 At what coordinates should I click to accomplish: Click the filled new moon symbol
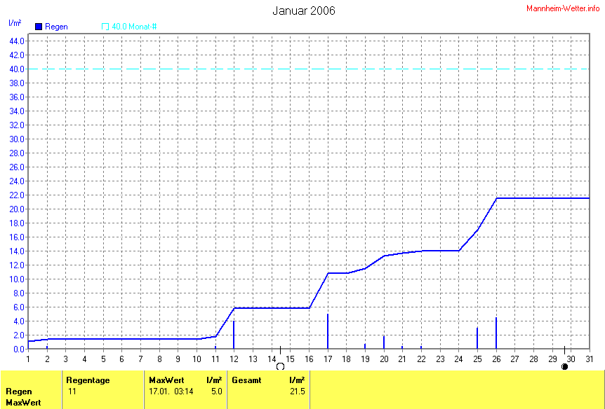[x=564, y=366]
